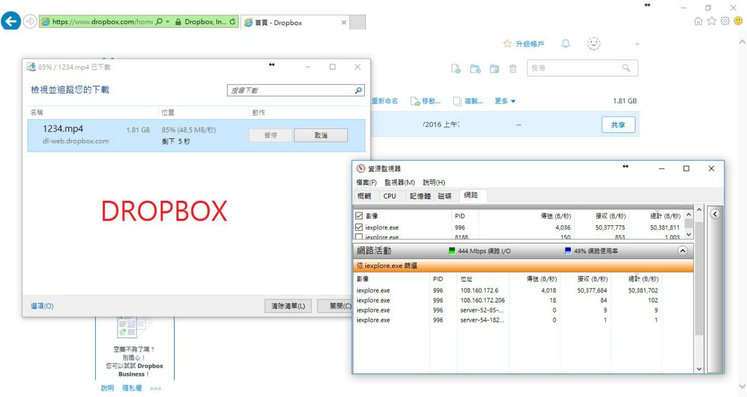747x397 pixels.
Task: Click the Dropbox new folder icon
Action: click(x=475, y=68)
